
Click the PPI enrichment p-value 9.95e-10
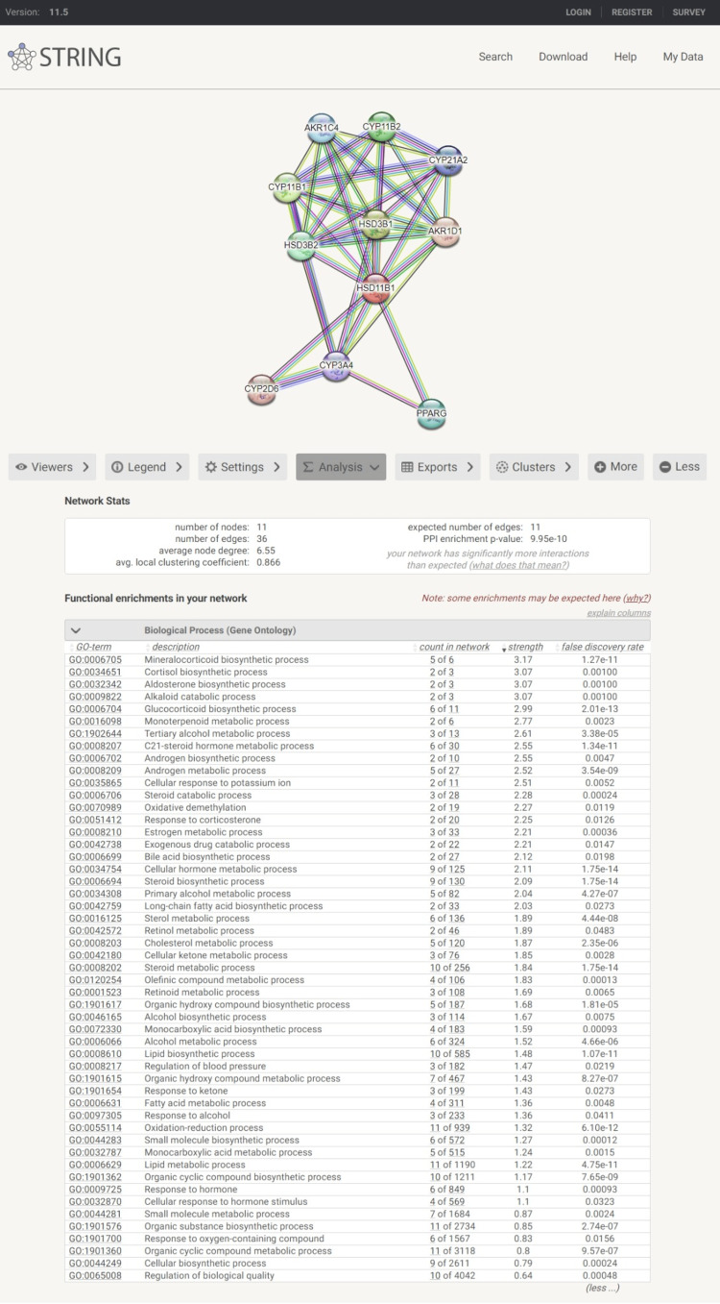pos(547,539)
